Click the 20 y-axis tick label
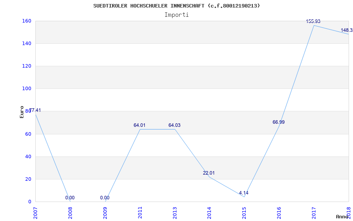The image size is (353, 221). tap(28, 179)
